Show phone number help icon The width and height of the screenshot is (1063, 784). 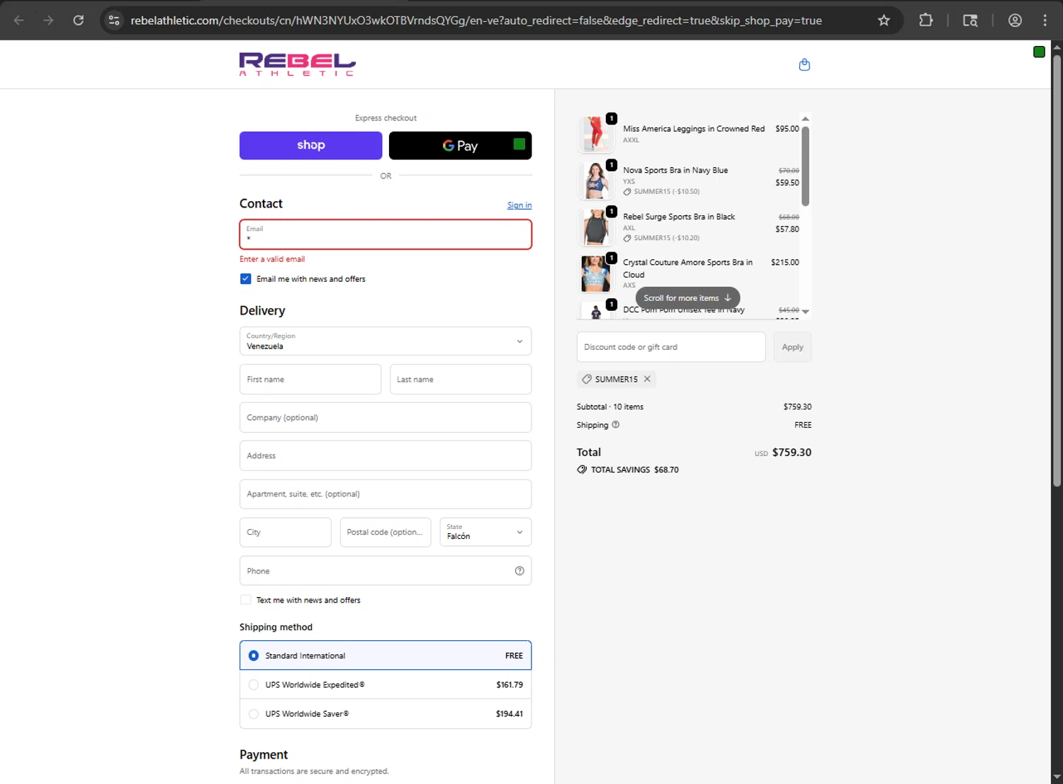coord(519,571)
